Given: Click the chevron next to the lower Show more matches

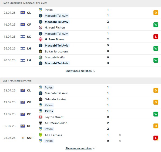Looking at the screenshot, I should pyautogui.click(x=94, y=149).
